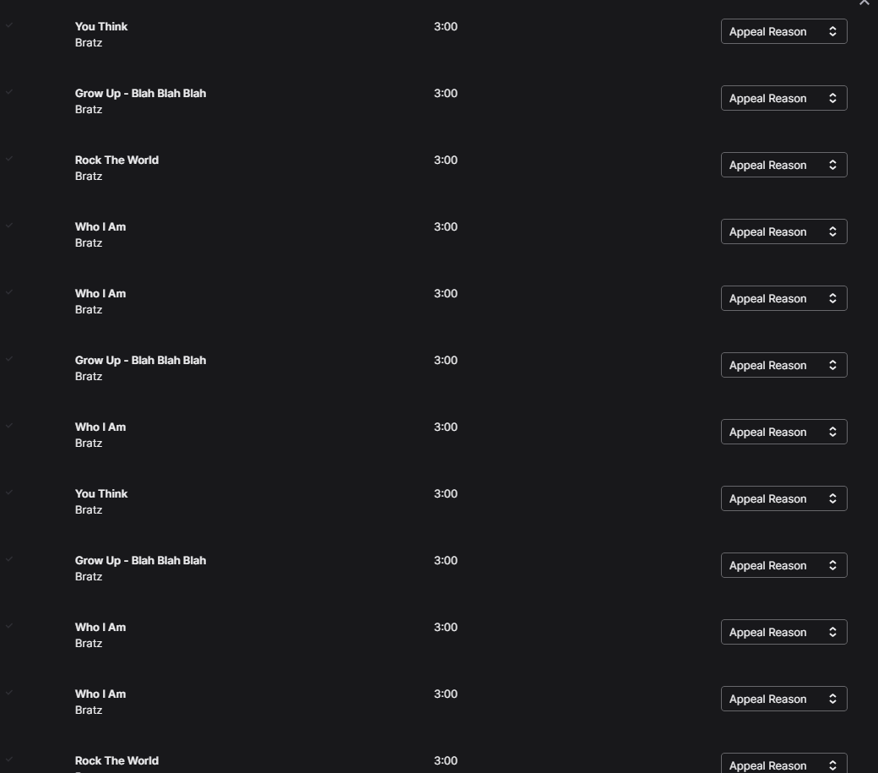The image size is (878, 773).
Task: Toggle checkmark beside last Rock The World track
Action: [x=9, y=759]
